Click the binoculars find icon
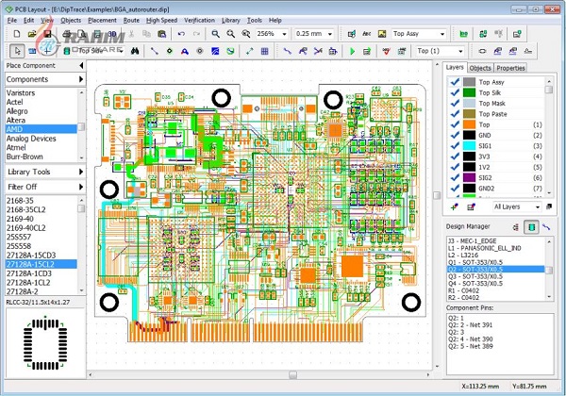Viewport: 566px width, 396px height. click(135, 51)
